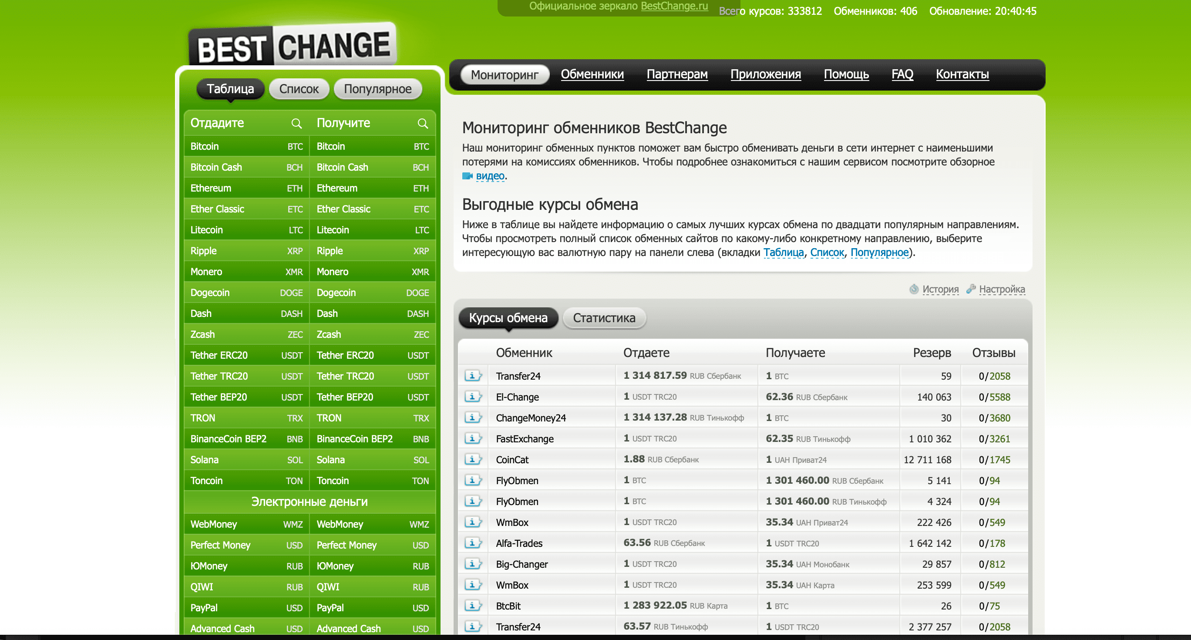Open the Статистика tab
Screen dimensions: 1191x640
coord(604,318)
